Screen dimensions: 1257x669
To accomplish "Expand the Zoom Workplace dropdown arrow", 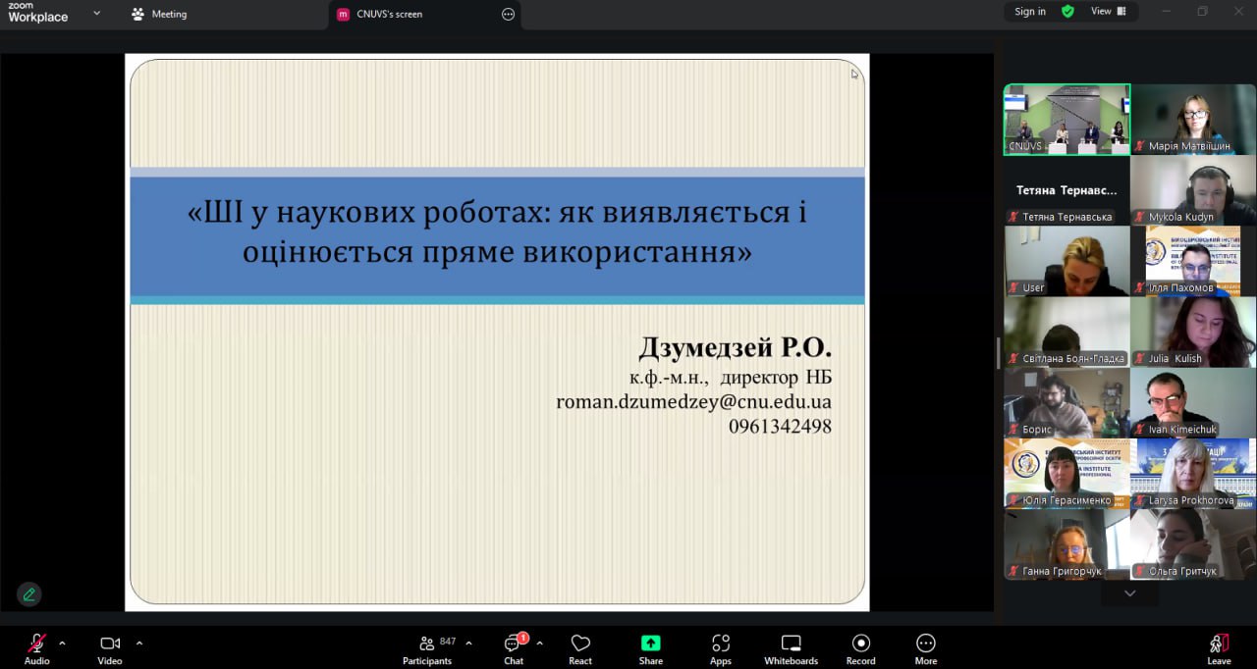I will click(96, 14).
